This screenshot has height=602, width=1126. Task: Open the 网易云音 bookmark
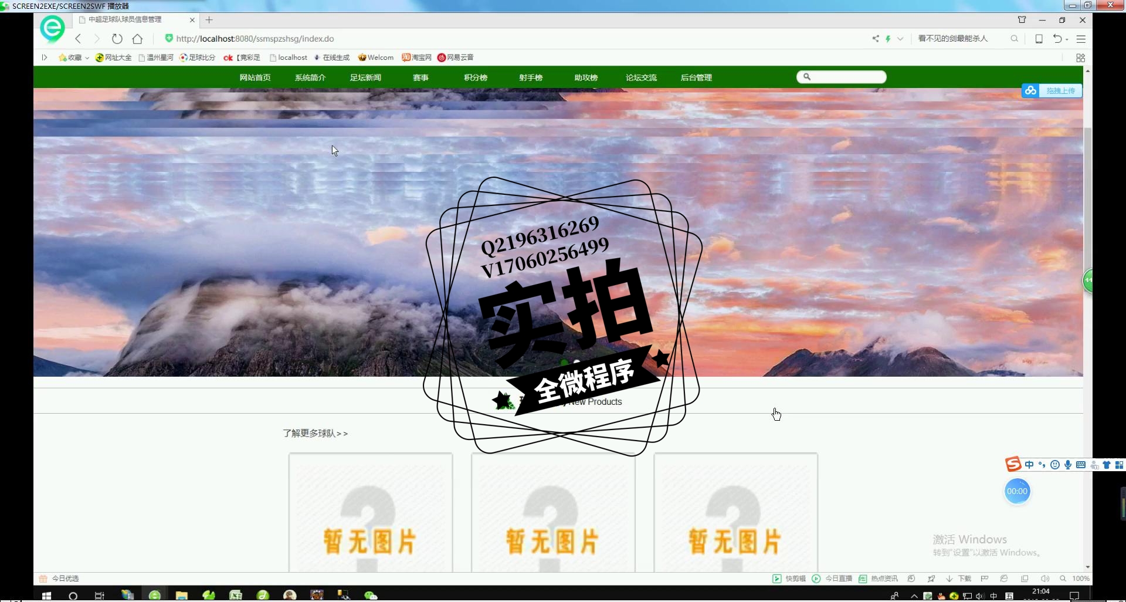click(x=456, y=58)
